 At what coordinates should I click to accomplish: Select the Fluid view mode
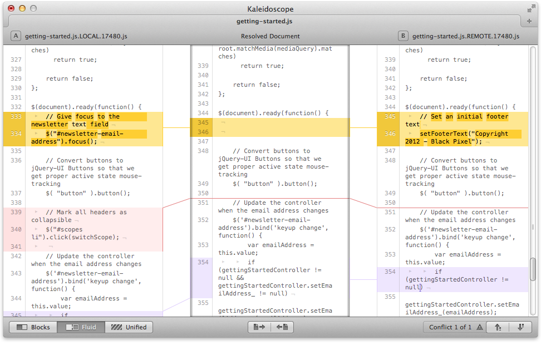click(81, 327)
